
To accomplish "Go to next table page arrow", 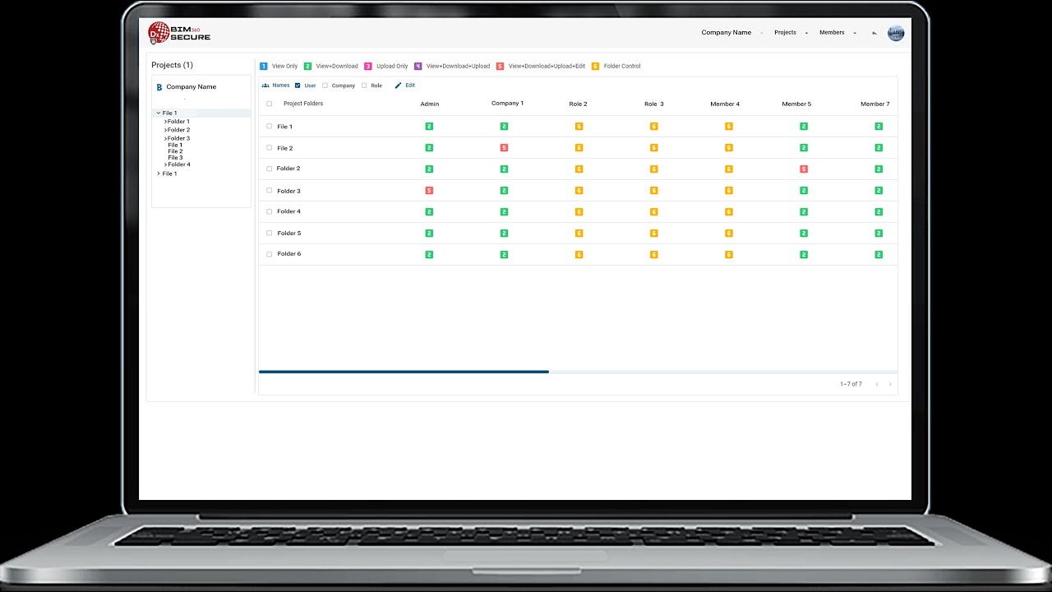I will (890, 384).
